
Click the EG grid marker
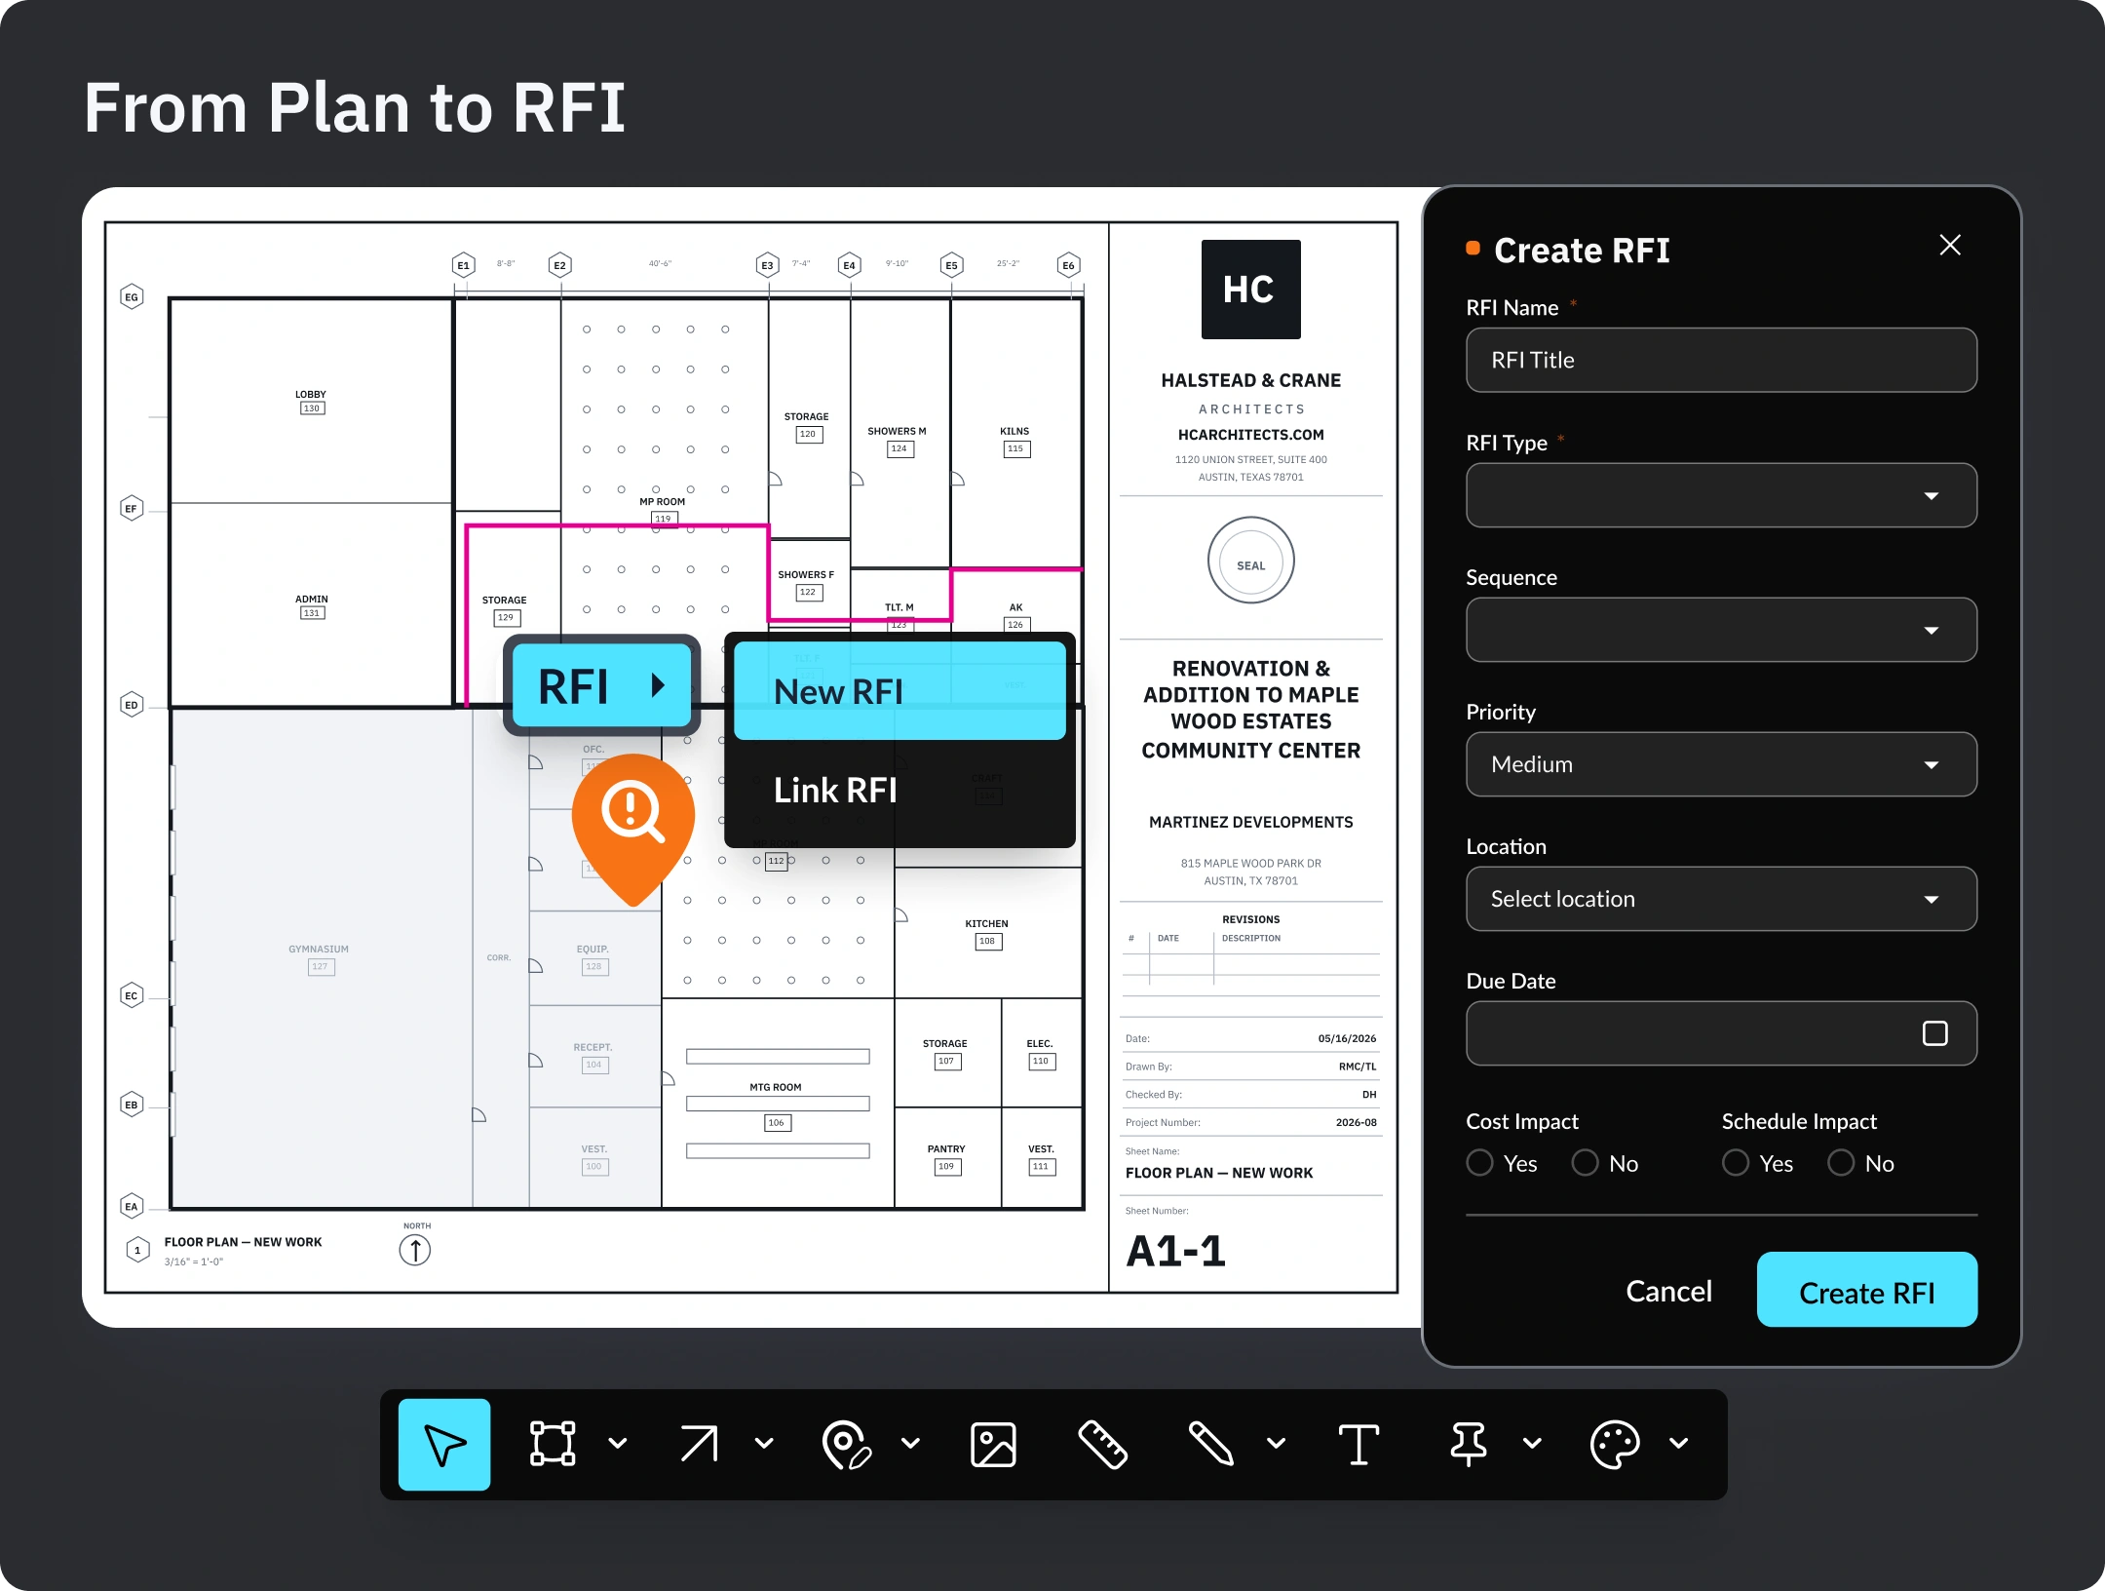point(132,297)
